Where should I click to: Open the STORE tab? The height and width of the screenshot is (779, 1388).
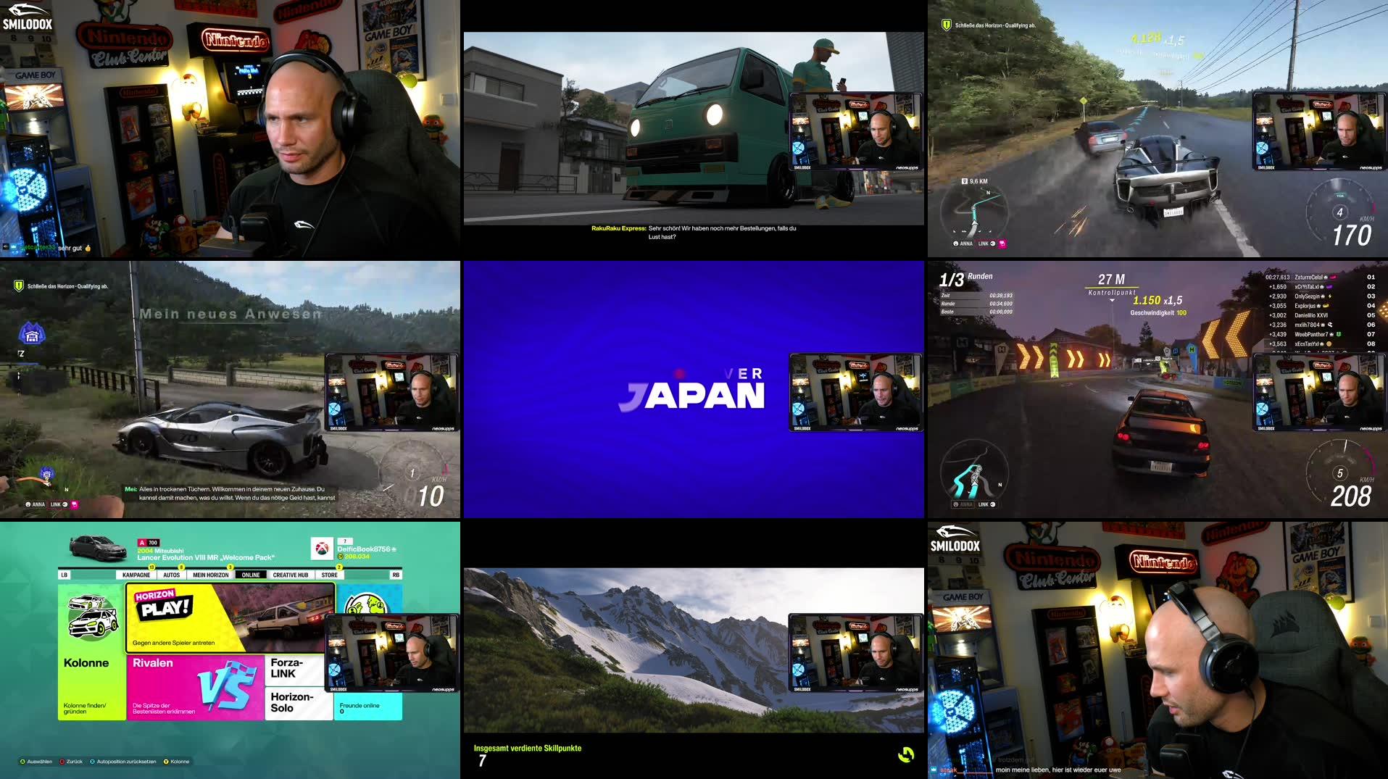coord(330,575)
